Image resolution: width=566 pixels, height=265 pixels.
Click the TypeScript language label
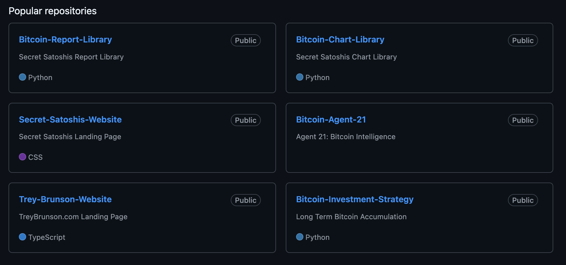click(x=47, y=237)
